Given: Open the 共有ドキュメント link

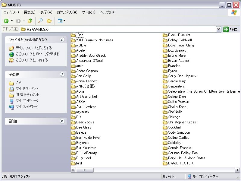Looking at the screenshot, I should click(x=27, y=95).
